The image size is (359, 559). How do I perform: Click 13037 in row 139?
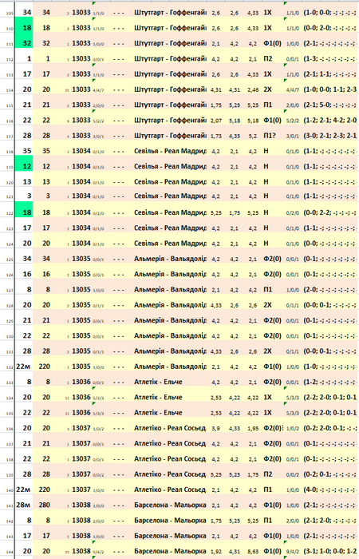point(81,474)
